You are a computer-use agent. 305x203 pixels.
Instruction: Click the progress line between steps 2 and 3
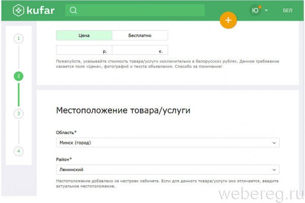(19, 95)
